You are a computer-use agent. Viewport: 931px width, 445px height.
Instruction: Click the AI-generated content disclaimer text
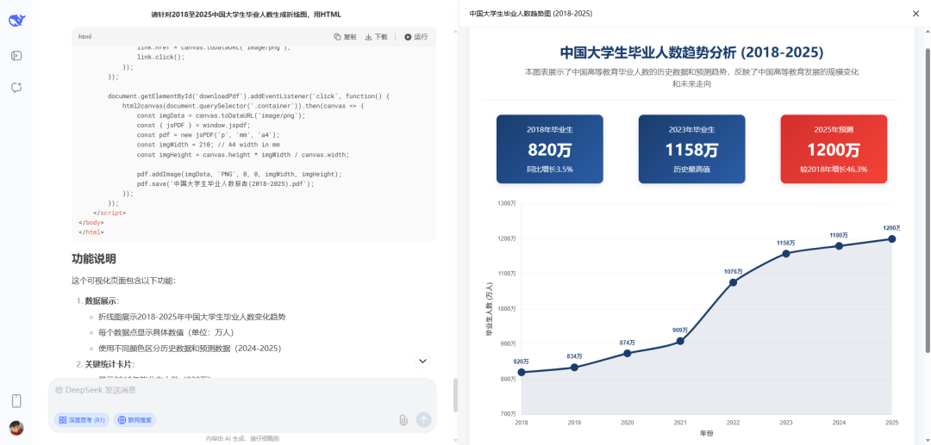click(x=242, y=439)
